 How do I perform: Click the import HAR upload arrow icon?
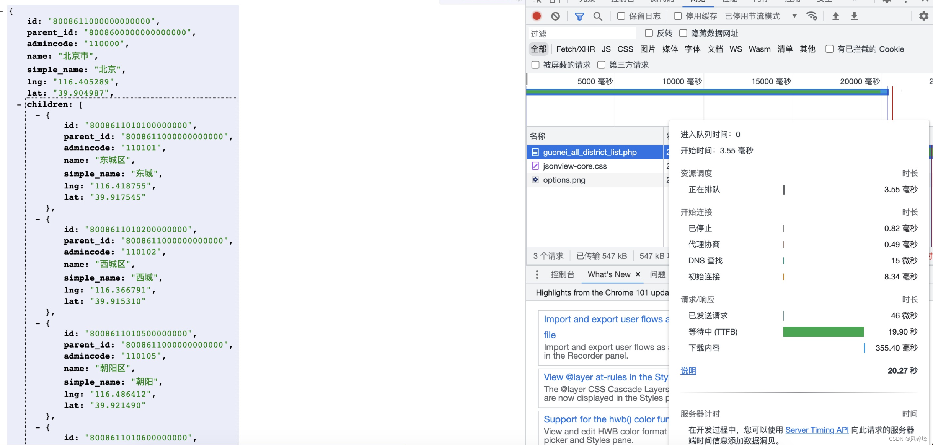(836, 16)
